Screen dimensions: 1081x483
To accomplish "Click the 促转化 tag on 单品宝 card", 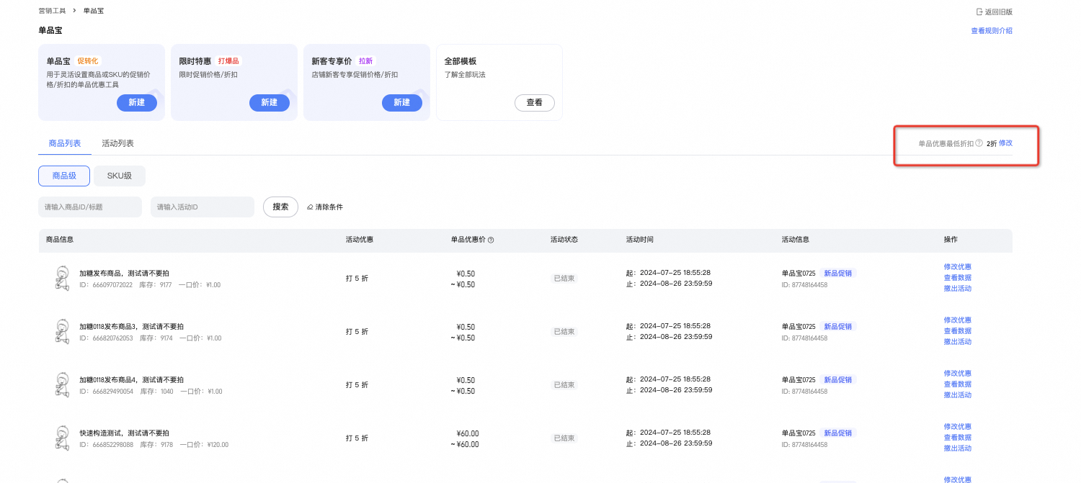I will 88,61.
